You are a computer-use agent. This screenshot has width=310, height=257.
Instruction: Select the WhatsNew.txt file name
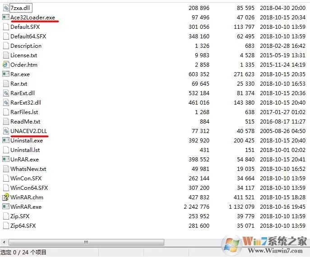pyautogui.click(x=28, y=169)
